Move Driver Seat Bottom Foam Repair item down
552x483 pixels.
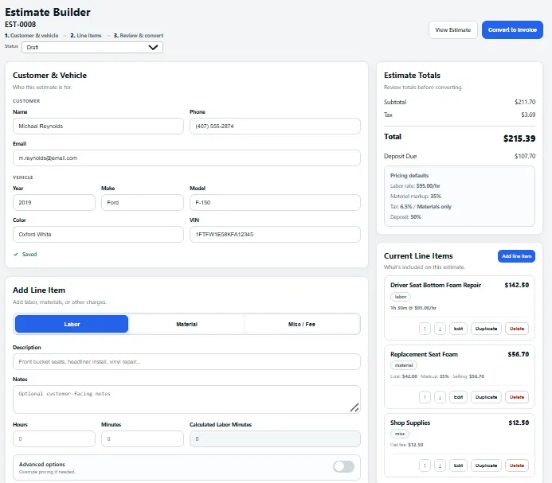(440, 329)
